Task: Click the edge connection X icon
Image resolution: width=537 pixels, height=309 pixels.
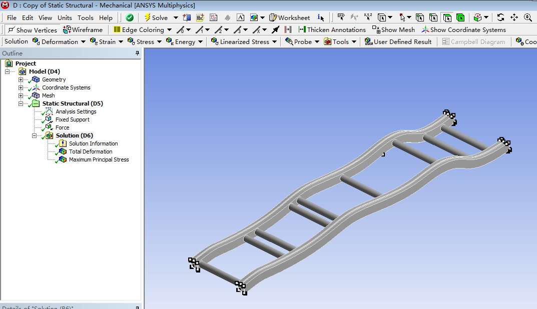Action: tap(257, 30)
